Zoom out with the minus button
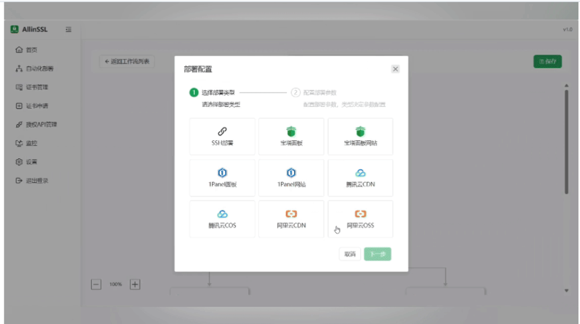Image resolution: width=580 pixels, height=324 pixels. pos(96,284)
